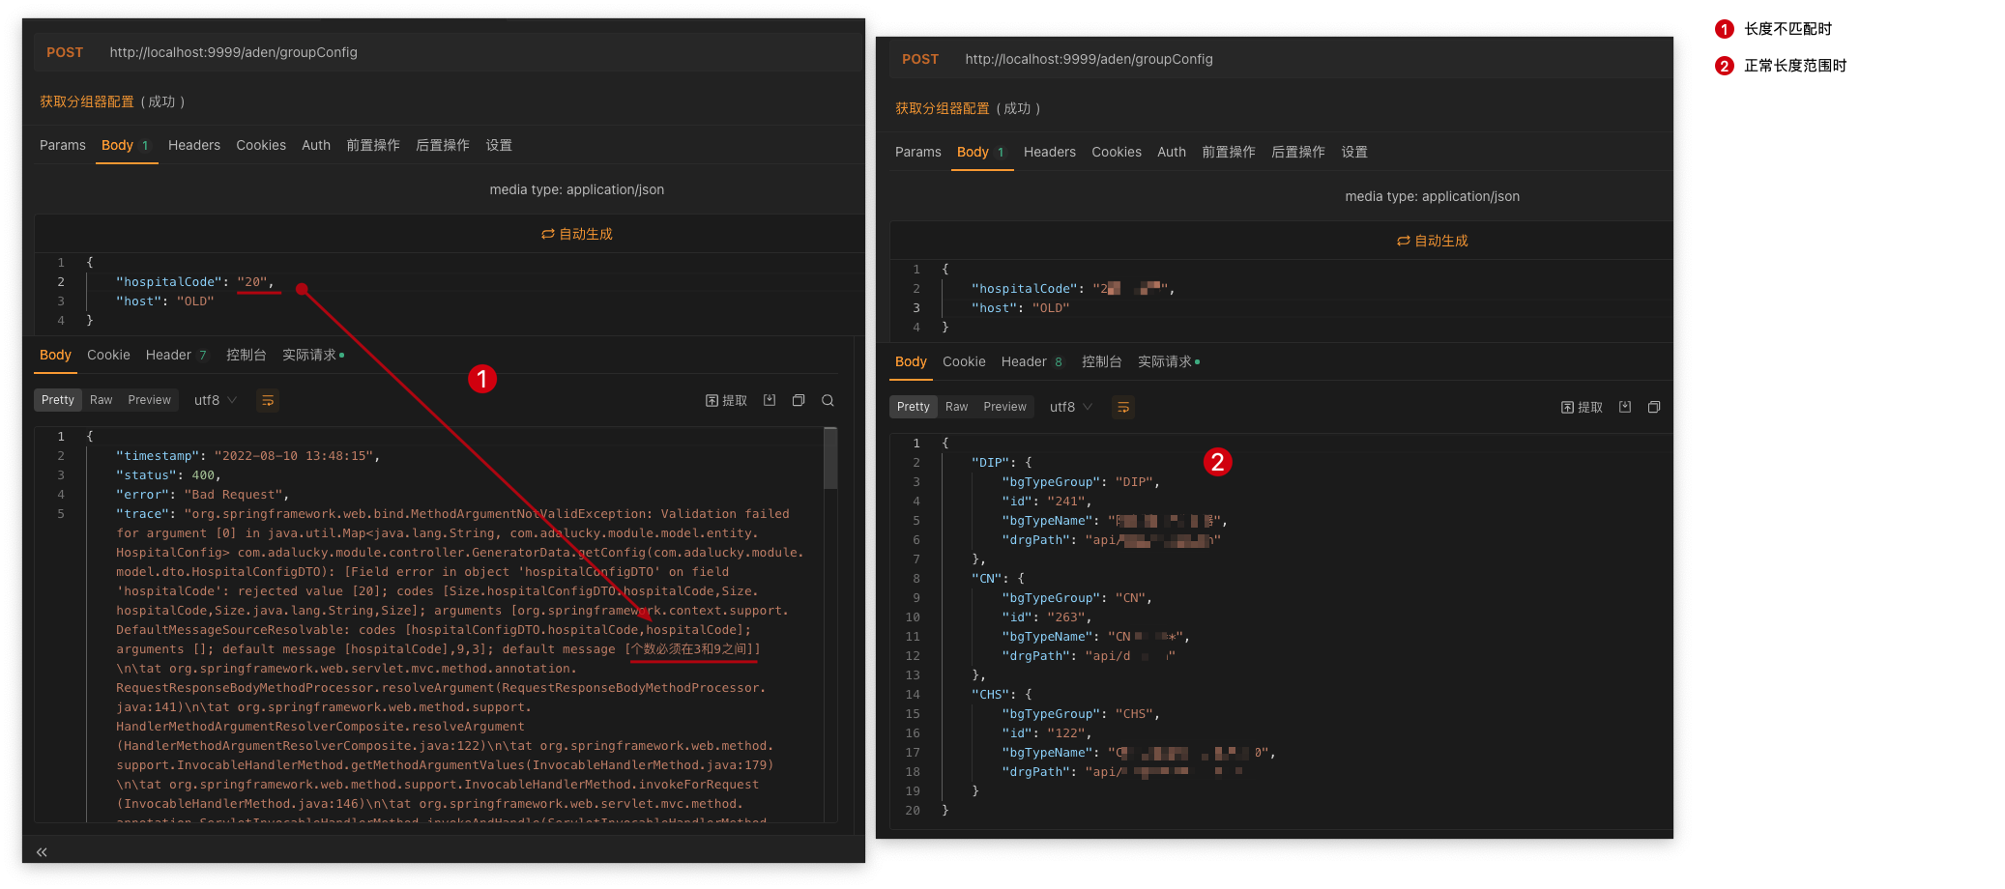Open the utf8 encoding dropdown in right panel
This screenshot has width=2005, height=889.
coord(1071,407)
